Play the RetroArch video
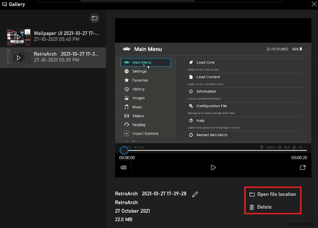Viewport: 318px width, 228px height. pyautogui.click(x=213, y=168)
